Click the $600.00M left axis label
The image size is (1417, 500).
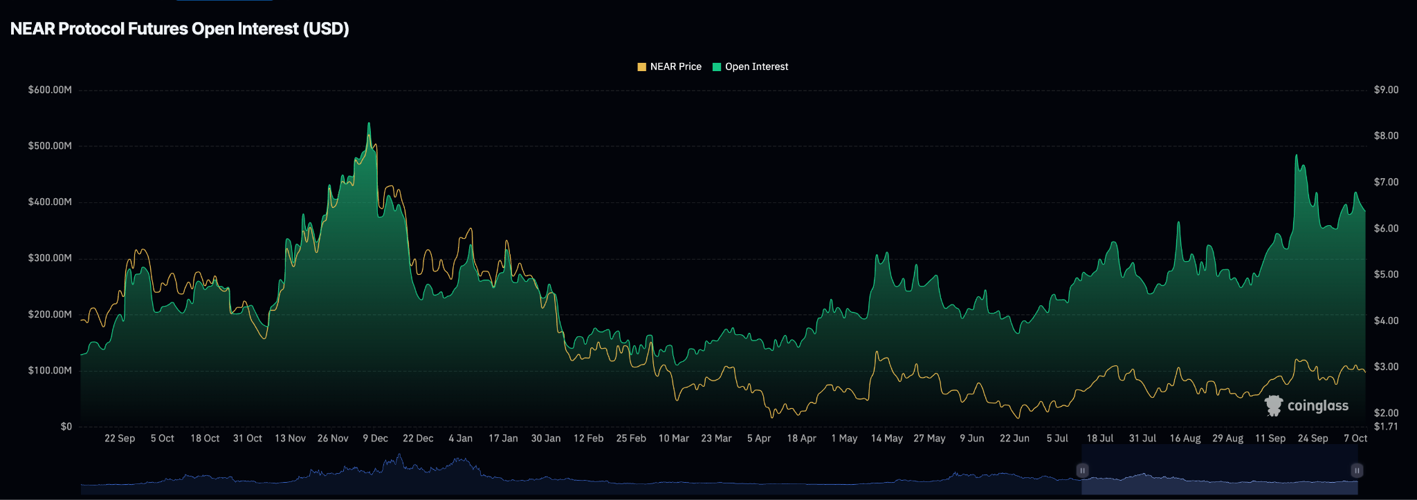(x=50, y=90)
